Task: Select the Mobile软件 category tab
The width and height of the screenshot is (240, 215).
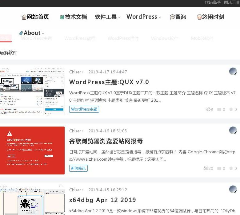Action: [x=202, y=38]
